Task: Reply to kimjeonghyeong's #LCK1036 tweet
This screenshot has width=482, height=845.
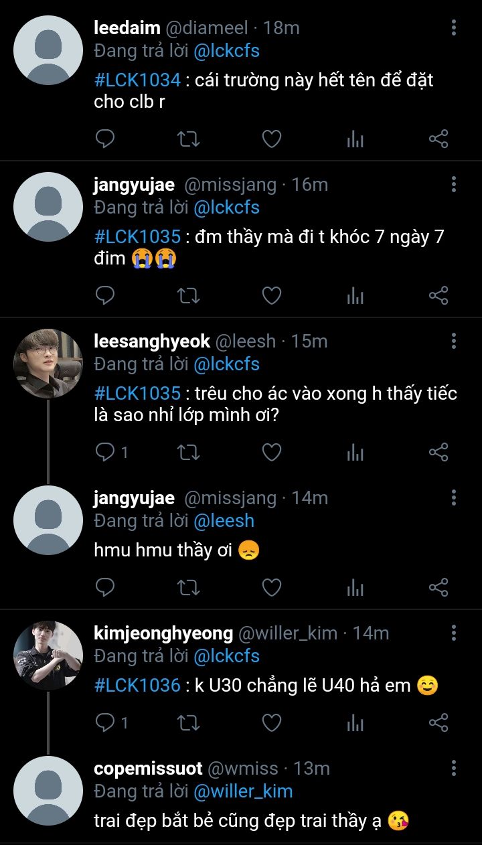Action: click(105, 723)
